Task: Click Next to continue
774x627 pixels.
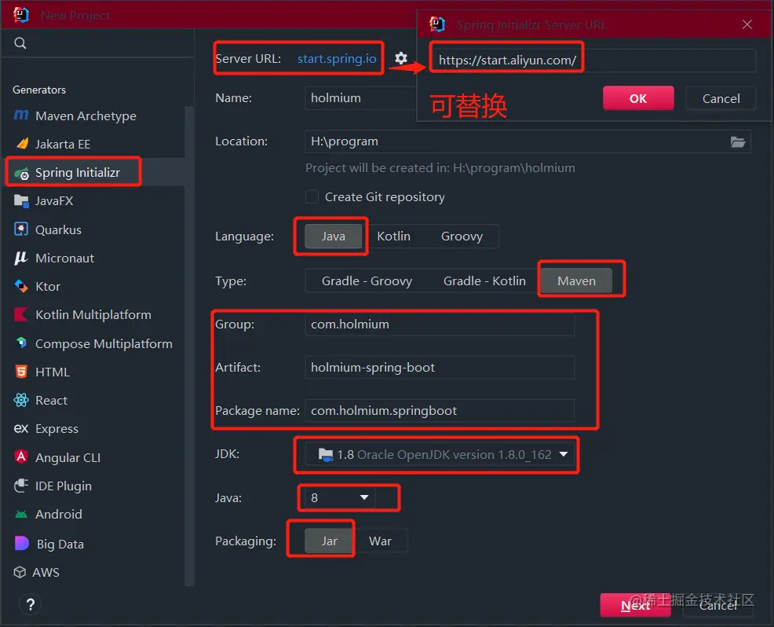Action: click(635, 605)
